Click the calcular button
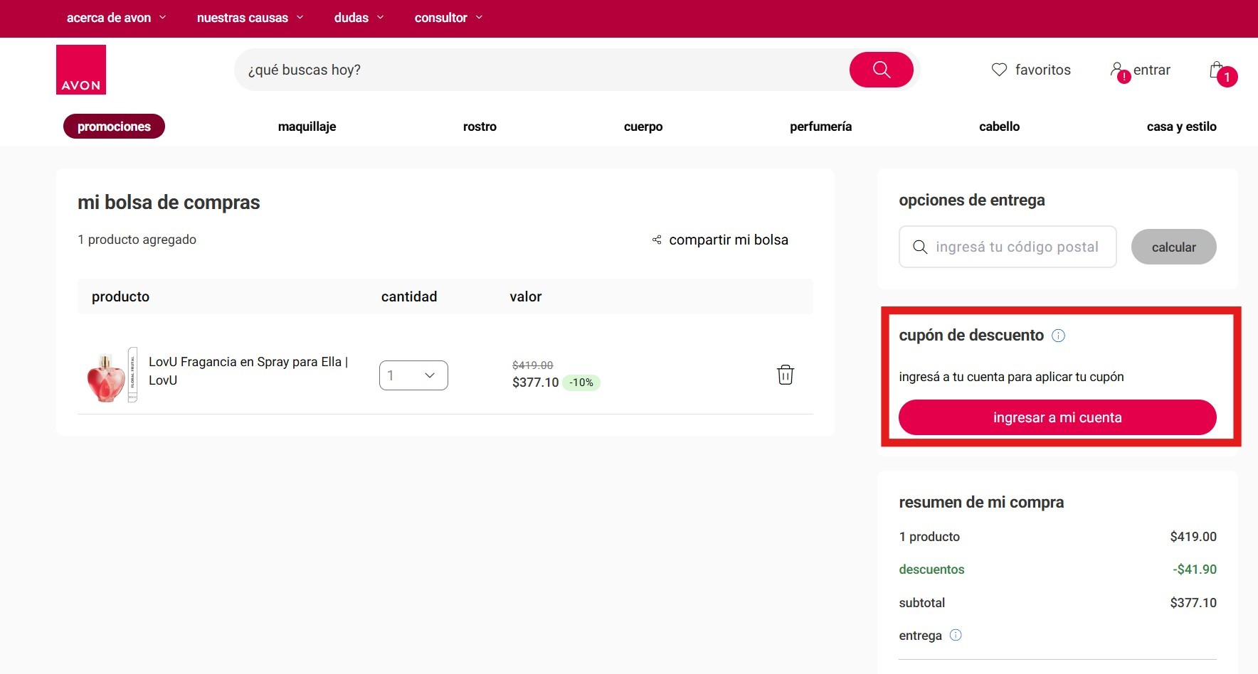Screen dimensions: 1258x674 coord(1173,247)
